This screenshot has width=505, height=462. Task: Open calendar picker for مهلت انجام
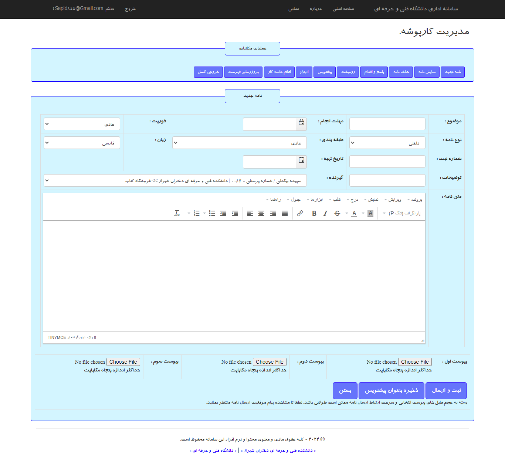coord(301,124)
